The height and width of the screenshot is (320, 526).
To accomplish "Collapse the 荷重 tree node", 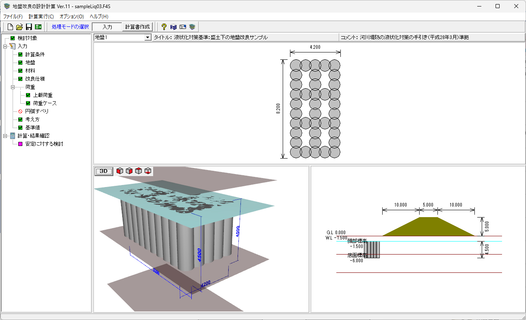I will click(x=13, y=87).
